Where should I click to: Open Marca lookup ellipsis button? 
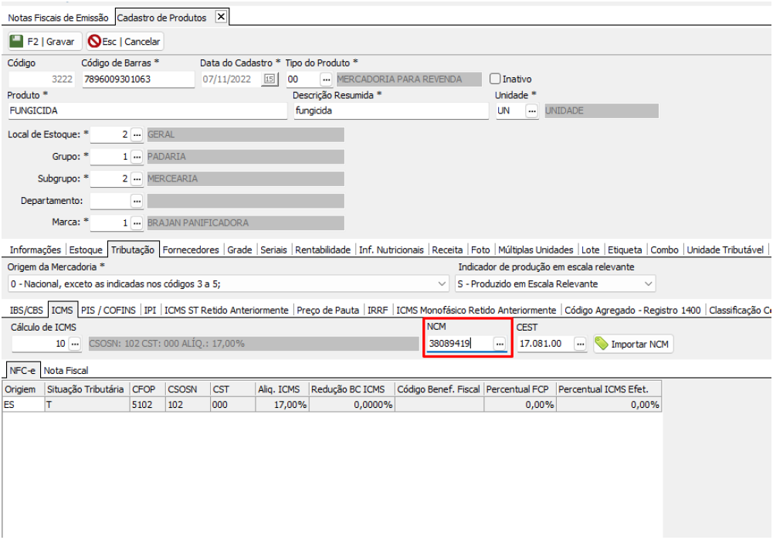click(x=137, y=223)
